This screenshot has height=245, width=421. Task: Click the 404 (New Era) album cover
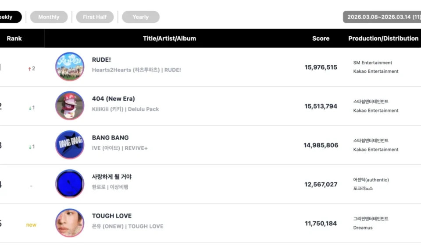pyautogui.click(x=70, y=105)
